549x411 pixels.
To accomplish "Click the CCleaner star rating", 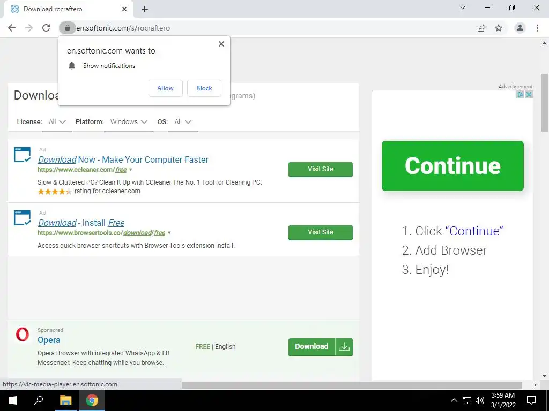I will 54,192.
